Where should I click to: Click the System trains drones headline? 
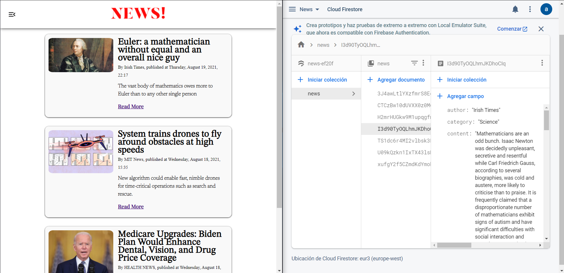170,142
